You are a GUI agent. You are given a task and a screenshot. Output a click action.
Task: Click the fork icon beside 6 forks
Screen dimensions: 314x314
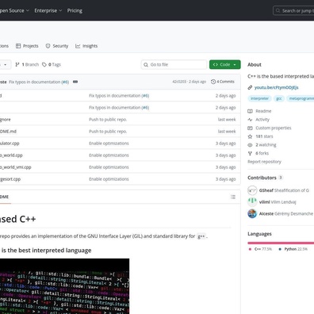250,153
